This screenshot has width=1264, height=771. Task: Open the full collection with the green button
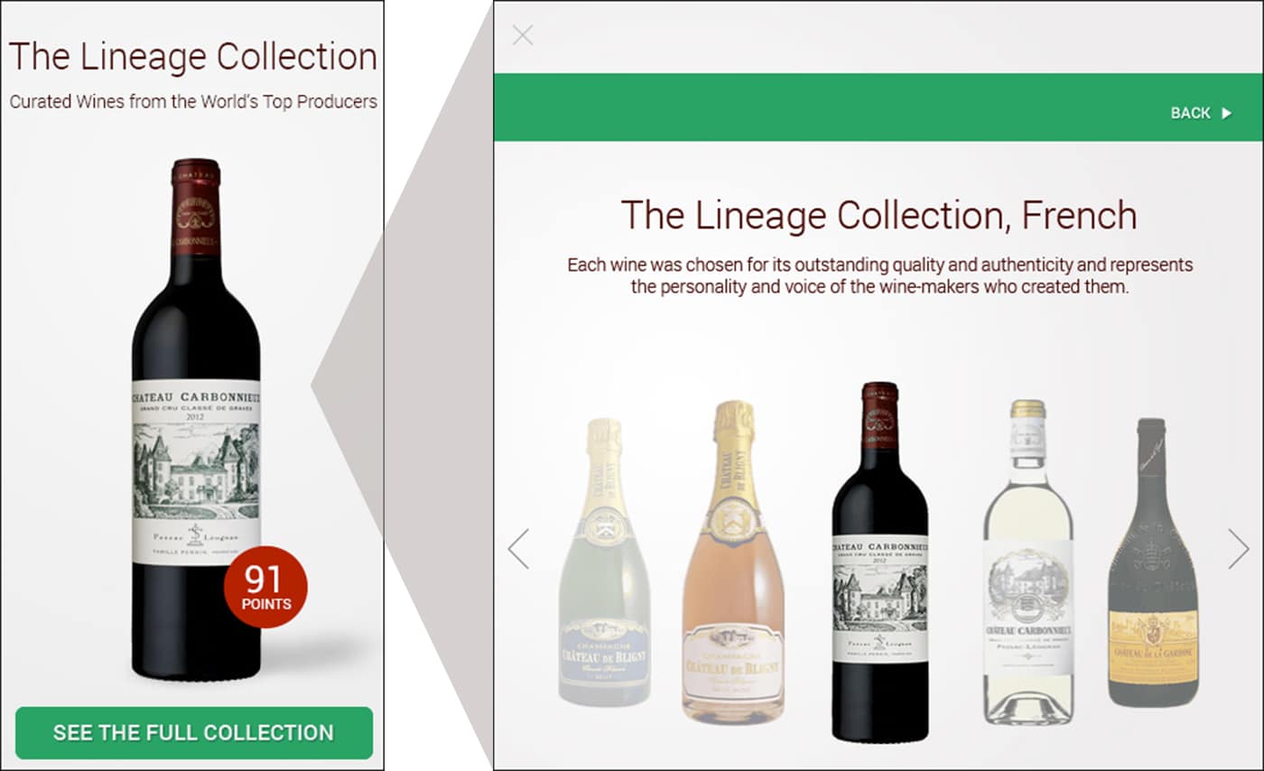[194, 732]
